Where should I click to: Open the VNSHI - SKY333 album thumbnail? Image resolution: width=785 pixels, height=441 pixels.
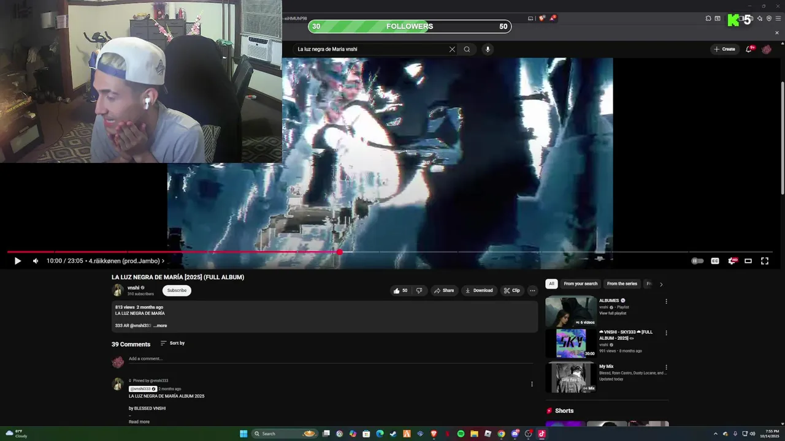coord(570,344)
